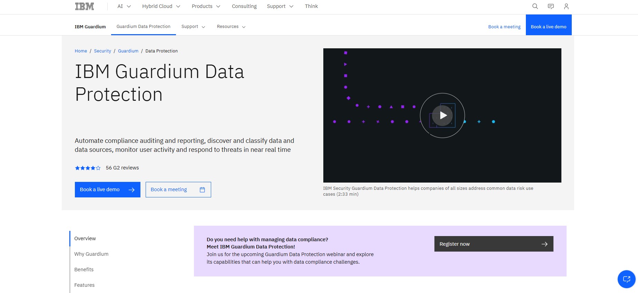Open the chat icon in header
This screenshot has height=293, width=638.
click(x=551, y=6)
